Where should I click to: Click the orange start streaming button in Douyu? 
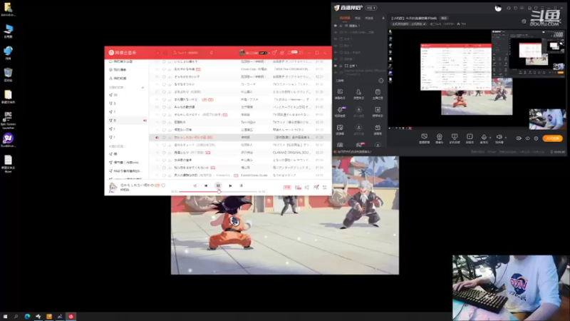[x=553, y=138]
